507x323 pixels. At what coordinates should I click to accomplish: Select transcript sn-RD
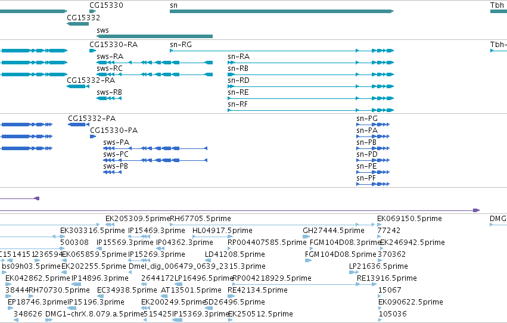click(311, 86)
